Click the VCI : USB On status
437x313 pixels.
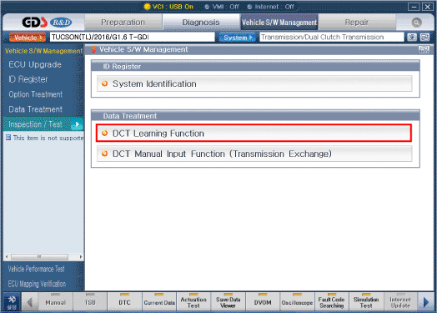pos(168,7)
